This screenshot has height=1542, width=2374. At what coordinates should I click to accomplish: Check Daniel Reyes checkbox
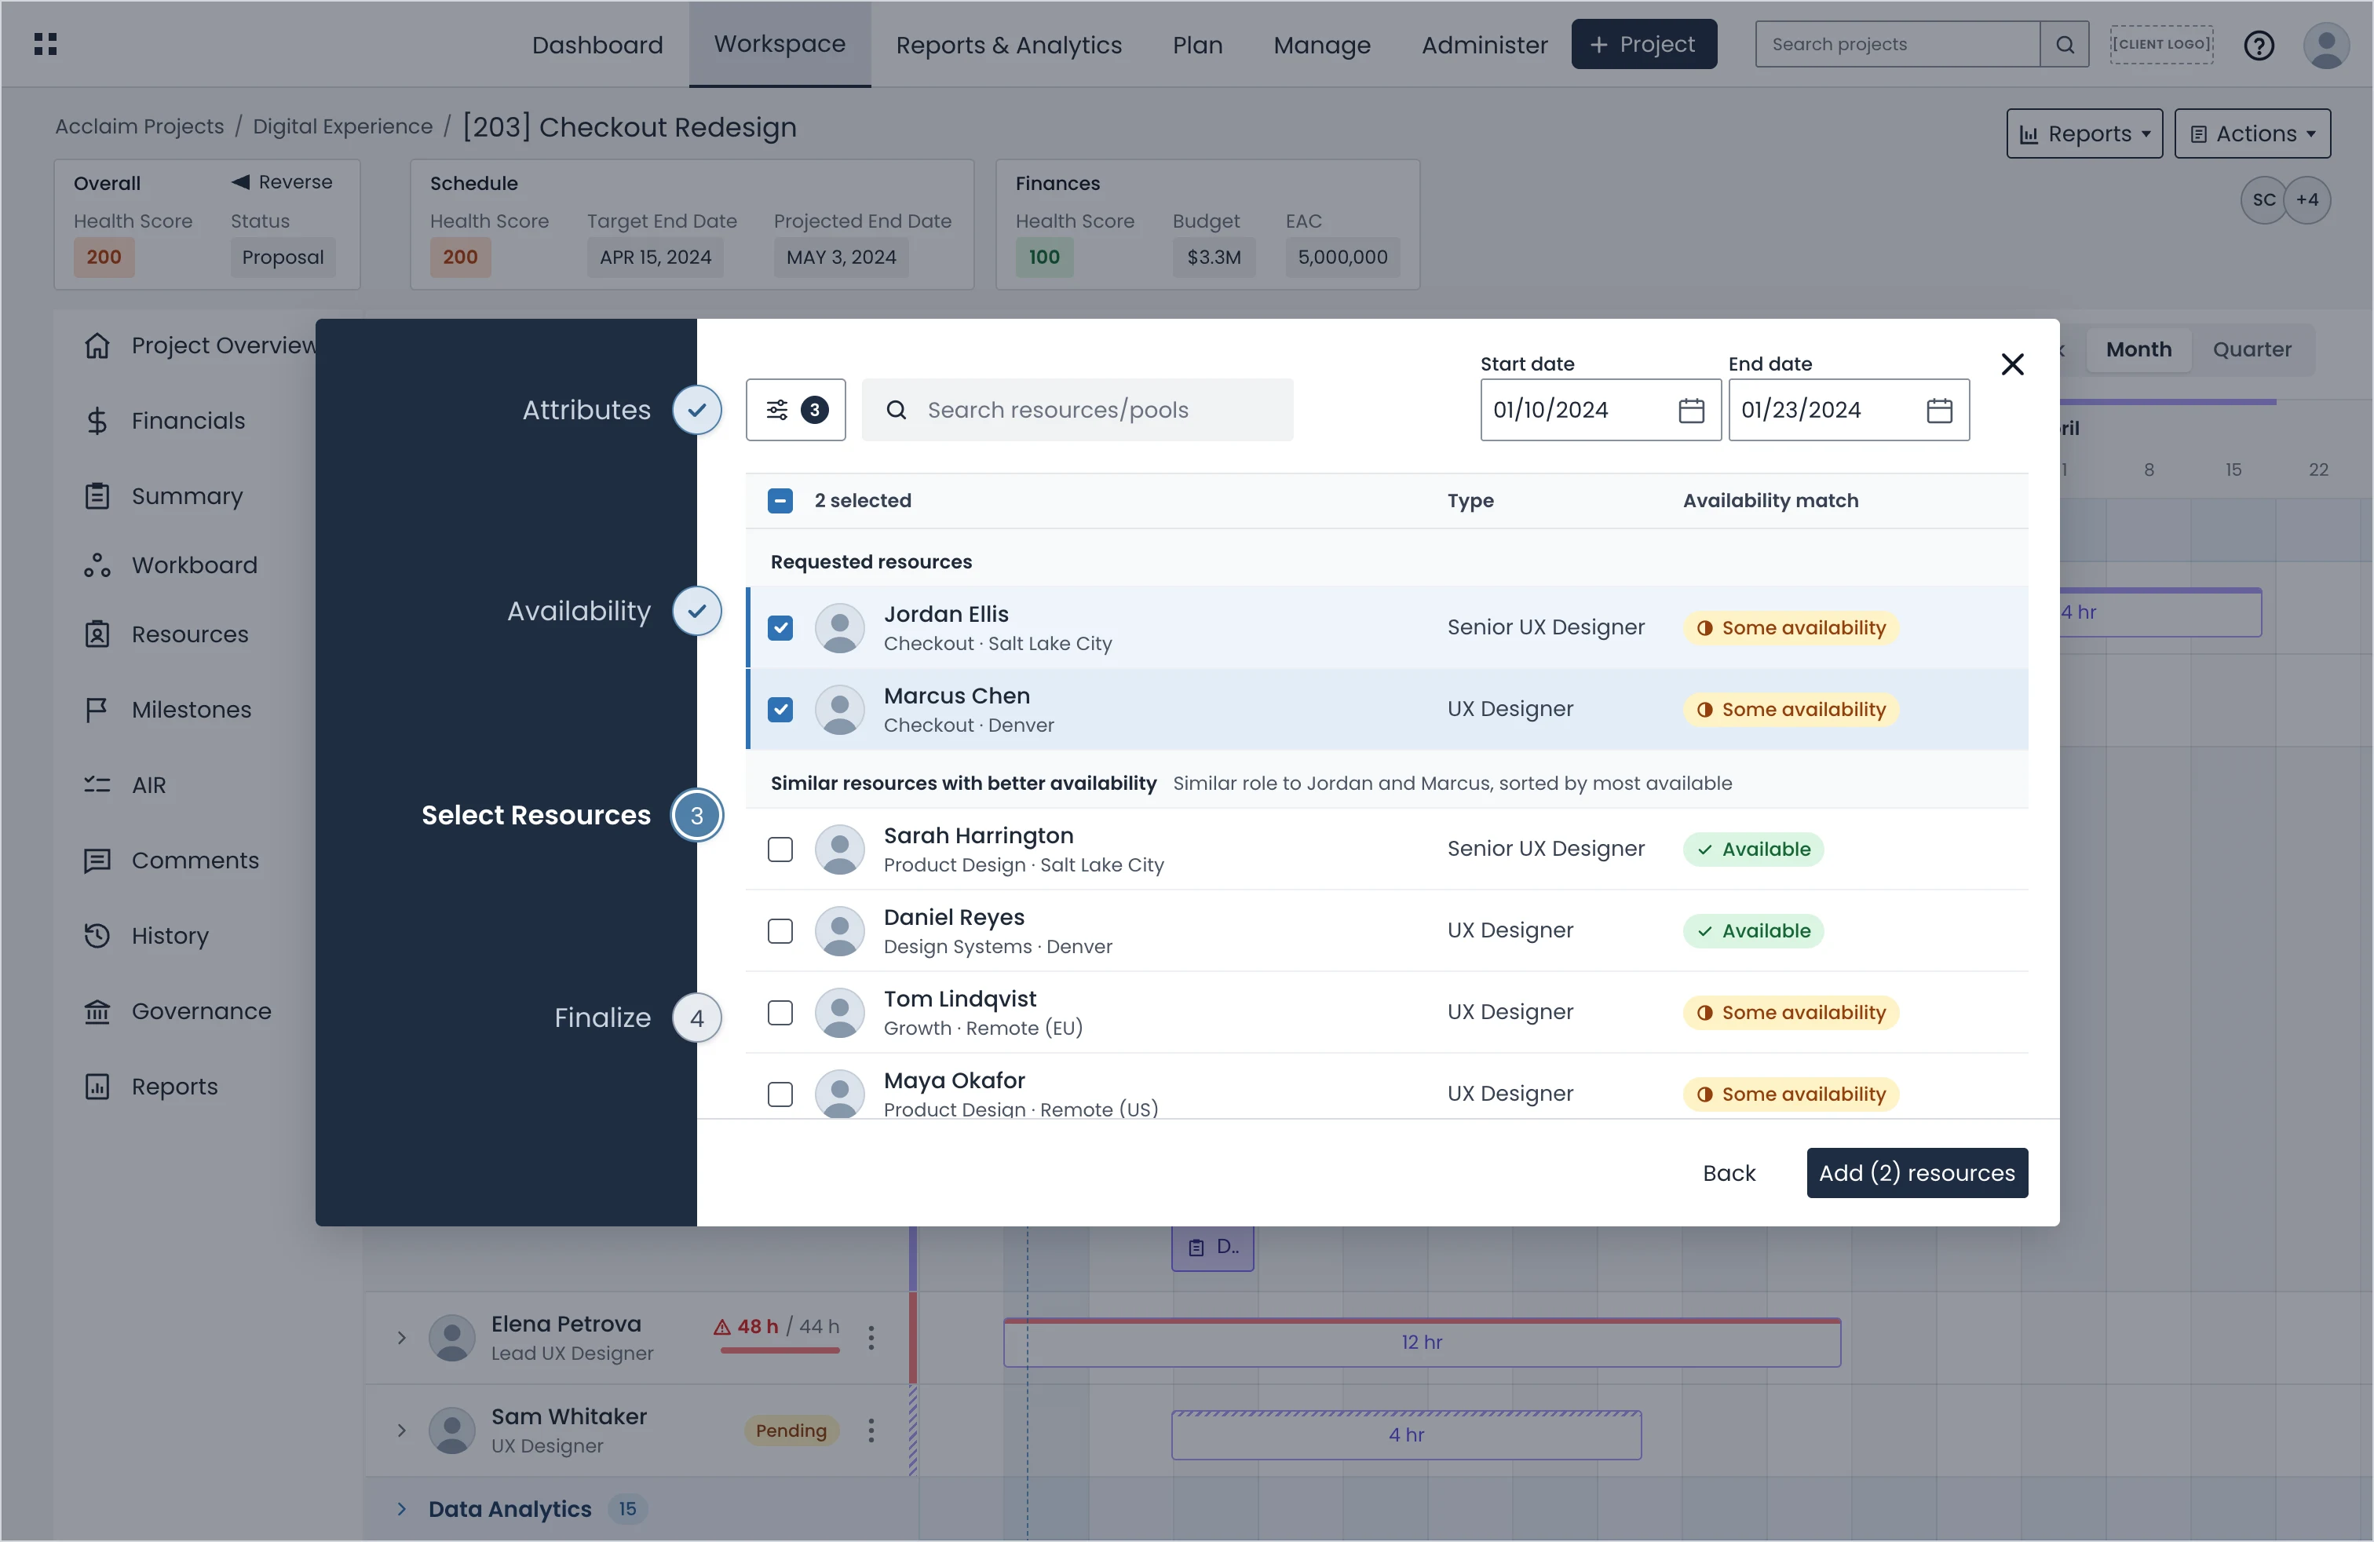[x=780, y=930]
